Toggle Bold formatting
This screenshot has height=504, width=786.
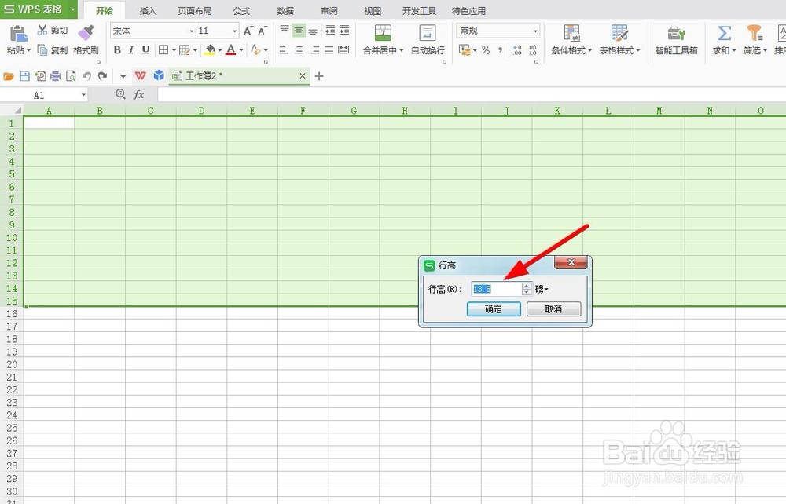click(117, 49)
